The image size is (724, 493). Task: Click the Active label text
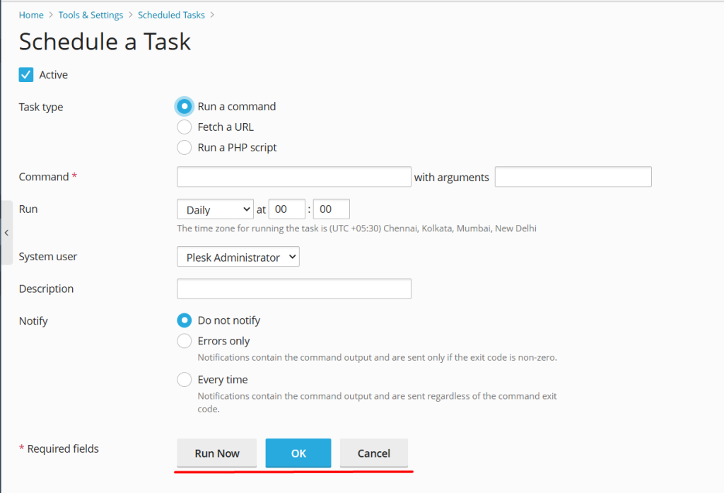tap(54, 74)
